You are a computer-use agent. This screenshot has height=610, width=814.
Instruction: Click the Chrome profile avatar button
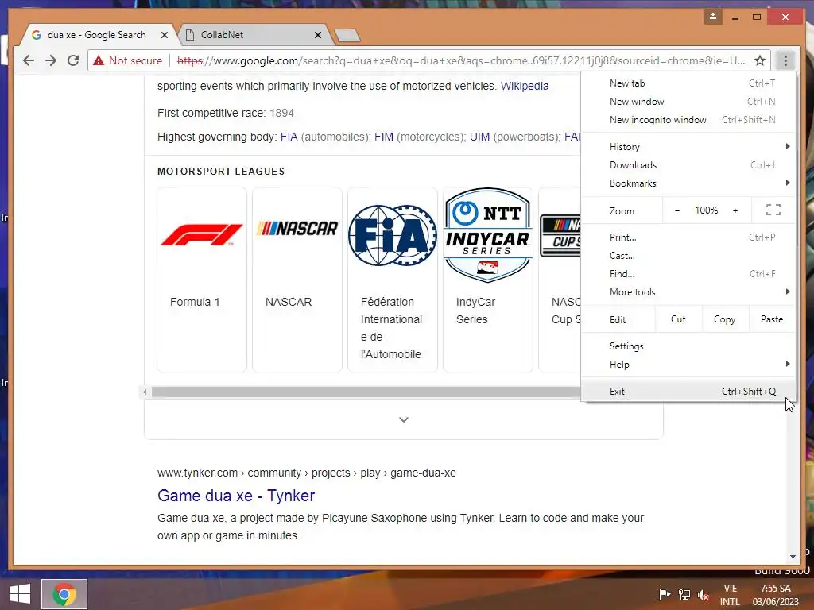[x=713, y=17]
